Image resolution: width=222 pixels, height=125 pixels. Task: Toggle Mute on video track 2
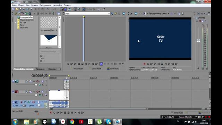(42, 92)
